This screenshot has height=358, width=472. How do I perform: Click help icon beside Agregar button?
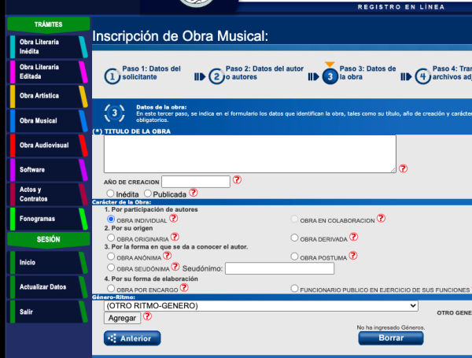click(147, 316)
